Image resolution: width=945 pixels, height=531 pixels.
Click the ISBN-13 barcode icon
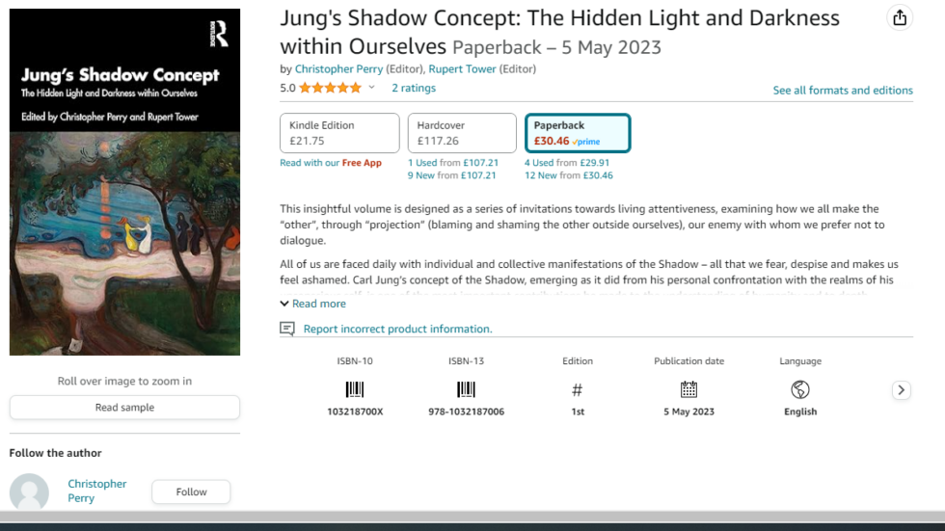466,389
